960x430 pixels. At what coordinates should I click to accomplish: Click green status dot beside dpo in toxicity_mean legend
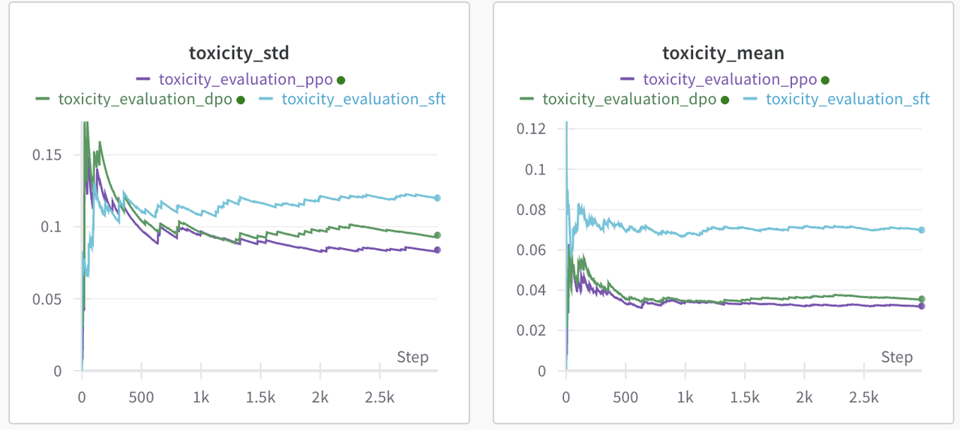[x=724, y=100]
